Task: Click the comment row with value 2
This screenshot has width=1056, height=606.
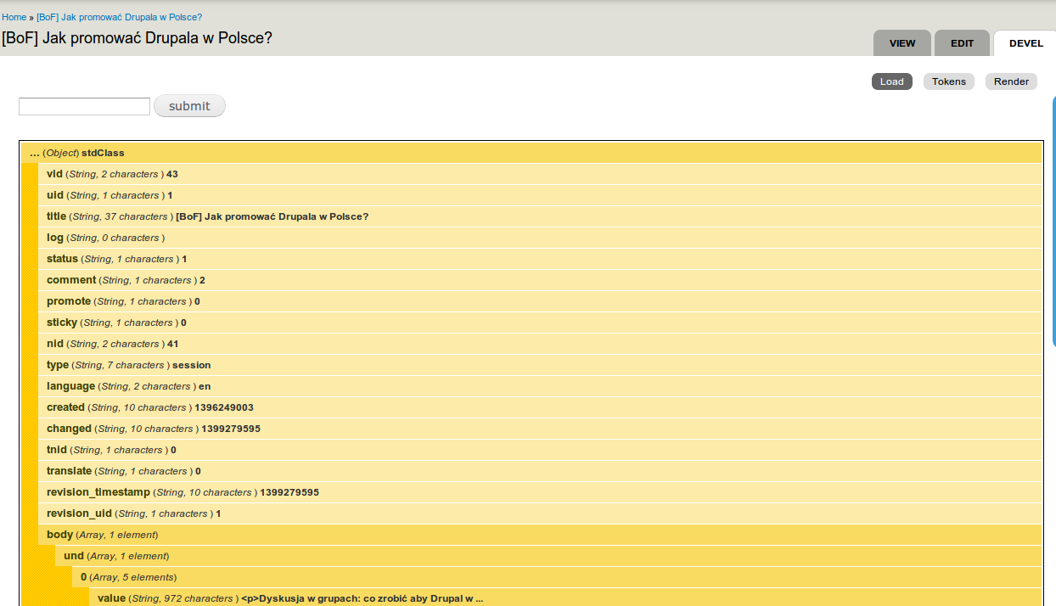Action: point(540,280)
